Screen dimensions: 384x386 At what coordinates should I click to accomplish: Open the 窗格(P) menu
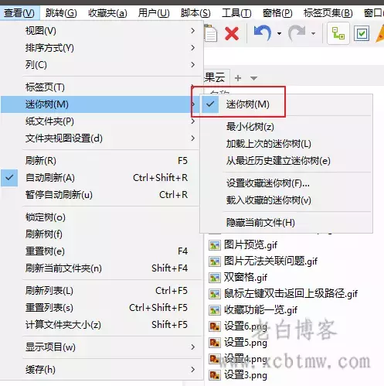[277, 13]
